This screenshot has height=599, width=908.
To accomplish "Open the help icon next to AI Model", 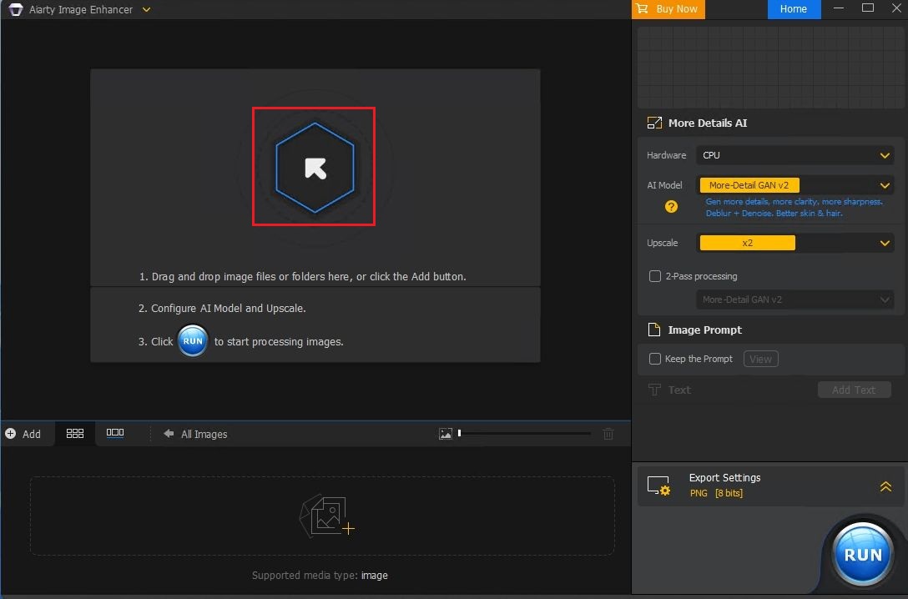I will 669,206.
